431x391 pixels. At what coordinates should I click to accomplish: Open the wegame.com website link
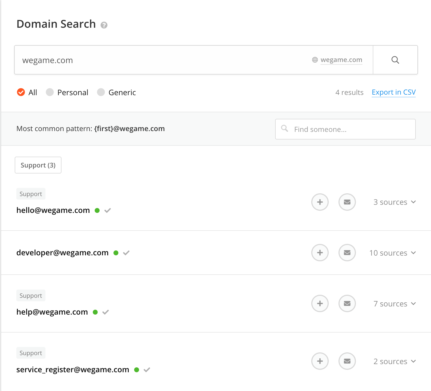tap(341, 60)
